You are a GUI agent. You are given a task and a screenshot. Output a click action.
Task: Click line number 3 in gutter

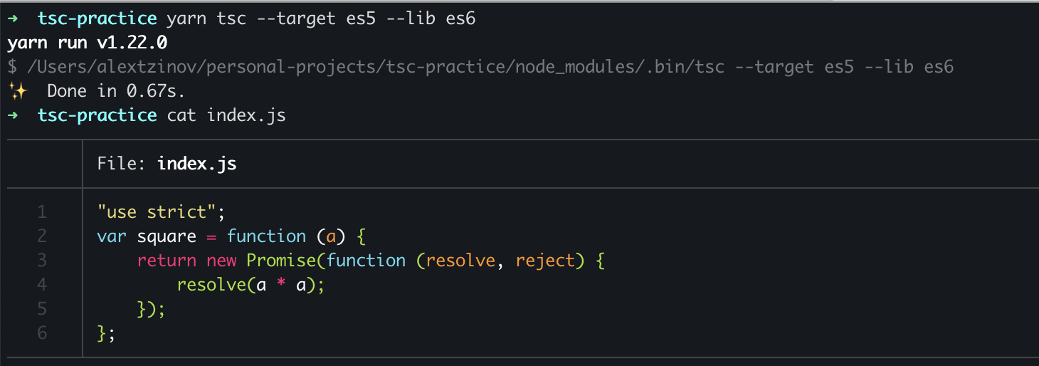42,261
